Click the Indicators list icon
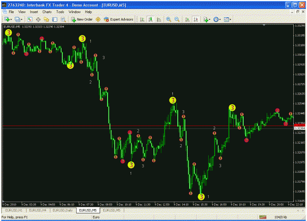307x221 pixels. pos(206,19)
